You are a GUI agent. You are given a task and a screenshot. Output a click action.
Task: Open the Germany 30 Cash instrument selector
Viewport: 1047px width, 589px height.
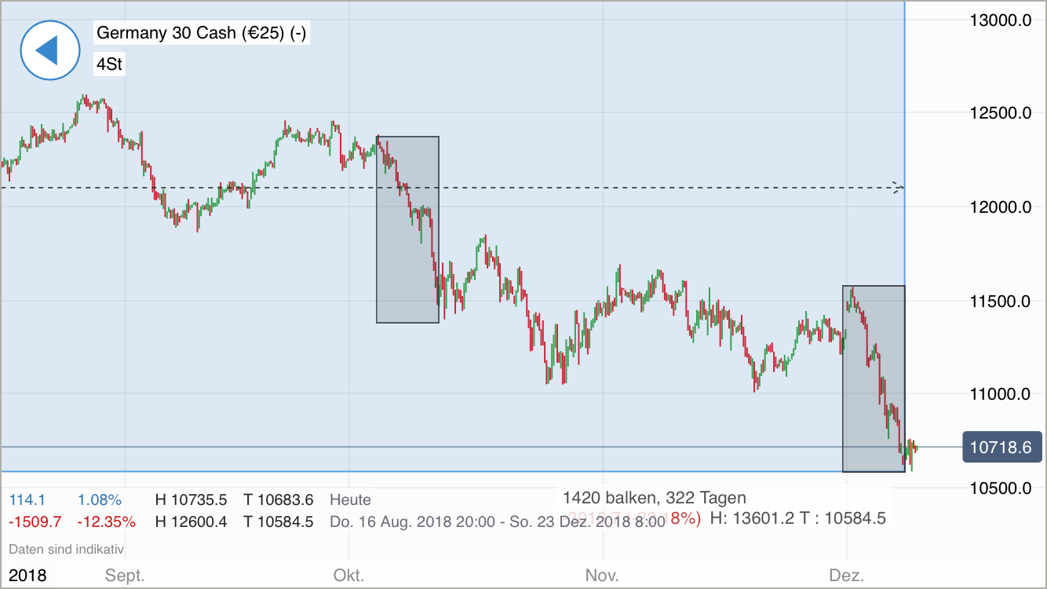pyautogui.click(x=200, y=33)
